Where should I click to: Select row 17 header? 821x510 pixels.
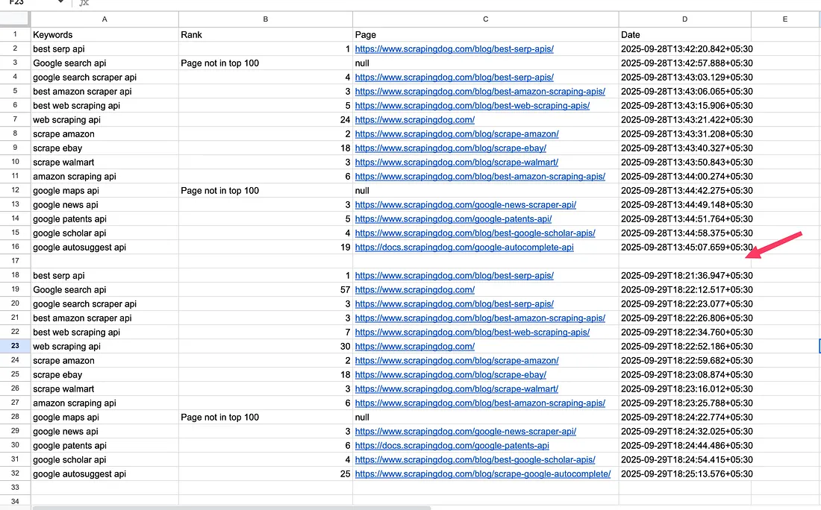pyautogui.click(x=15, y=262)
